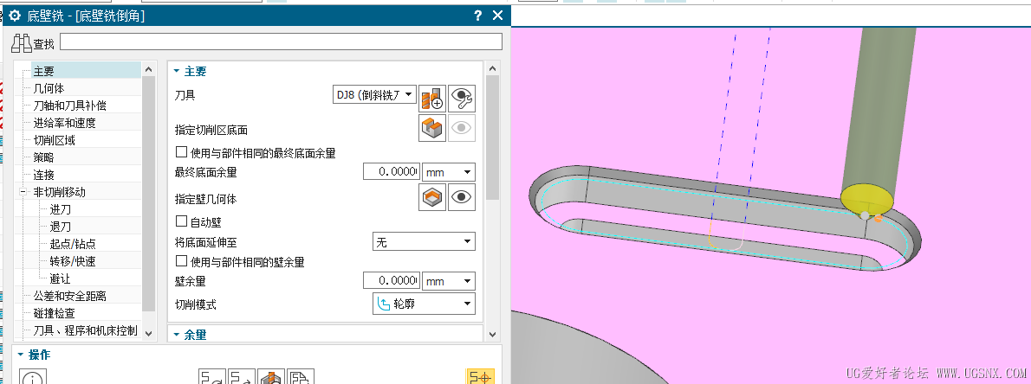Open the 切削模式 轮廓 dropdown
The image size is (1031, 384).
(424, 304)
